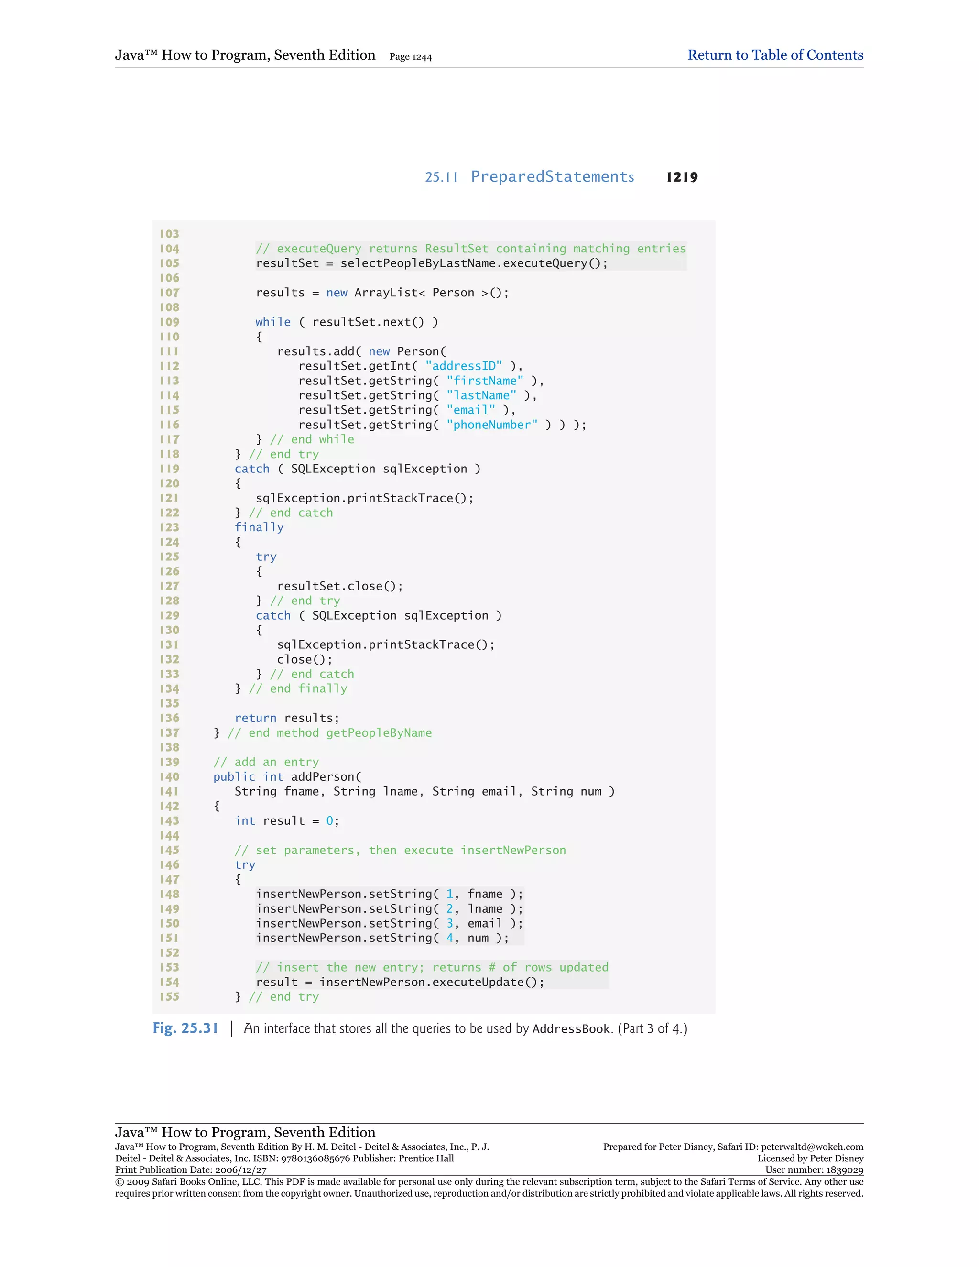
Task: Click page number 1219
Action: 682,177
